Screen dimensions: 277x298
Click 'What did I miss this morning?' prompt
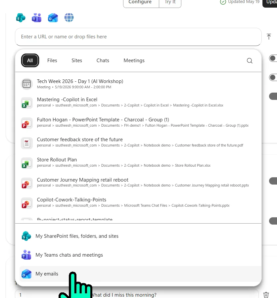click(x=124, y=295)
